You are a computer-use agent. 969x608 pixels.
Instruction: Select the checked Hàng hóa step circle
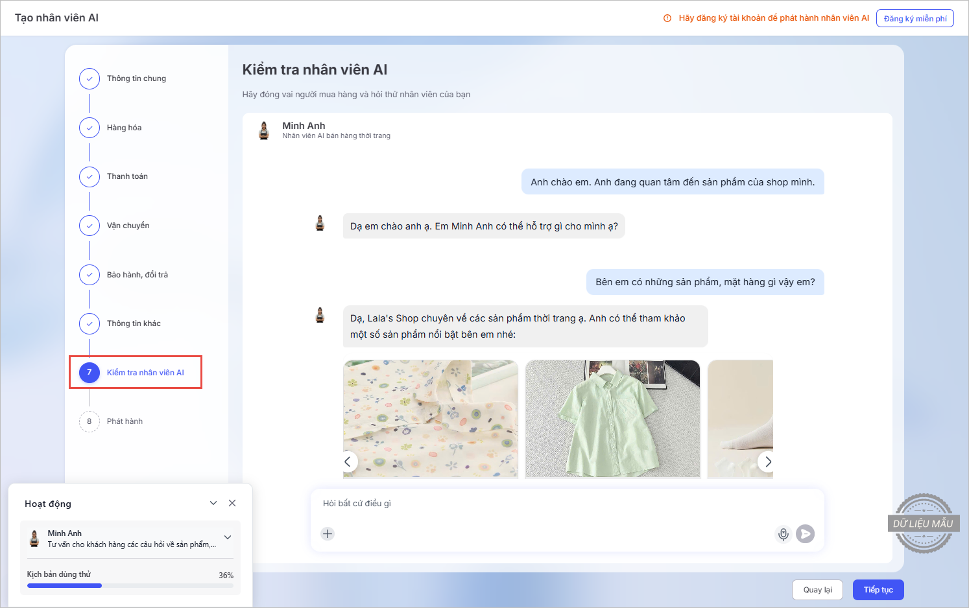90,128
